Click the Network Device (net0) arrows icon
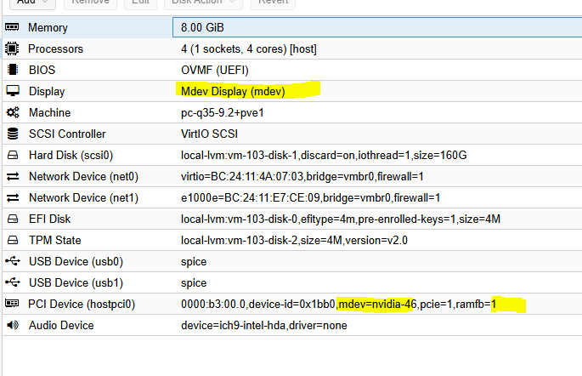Viewport: 582px width, 376px height. pos(13,177)
